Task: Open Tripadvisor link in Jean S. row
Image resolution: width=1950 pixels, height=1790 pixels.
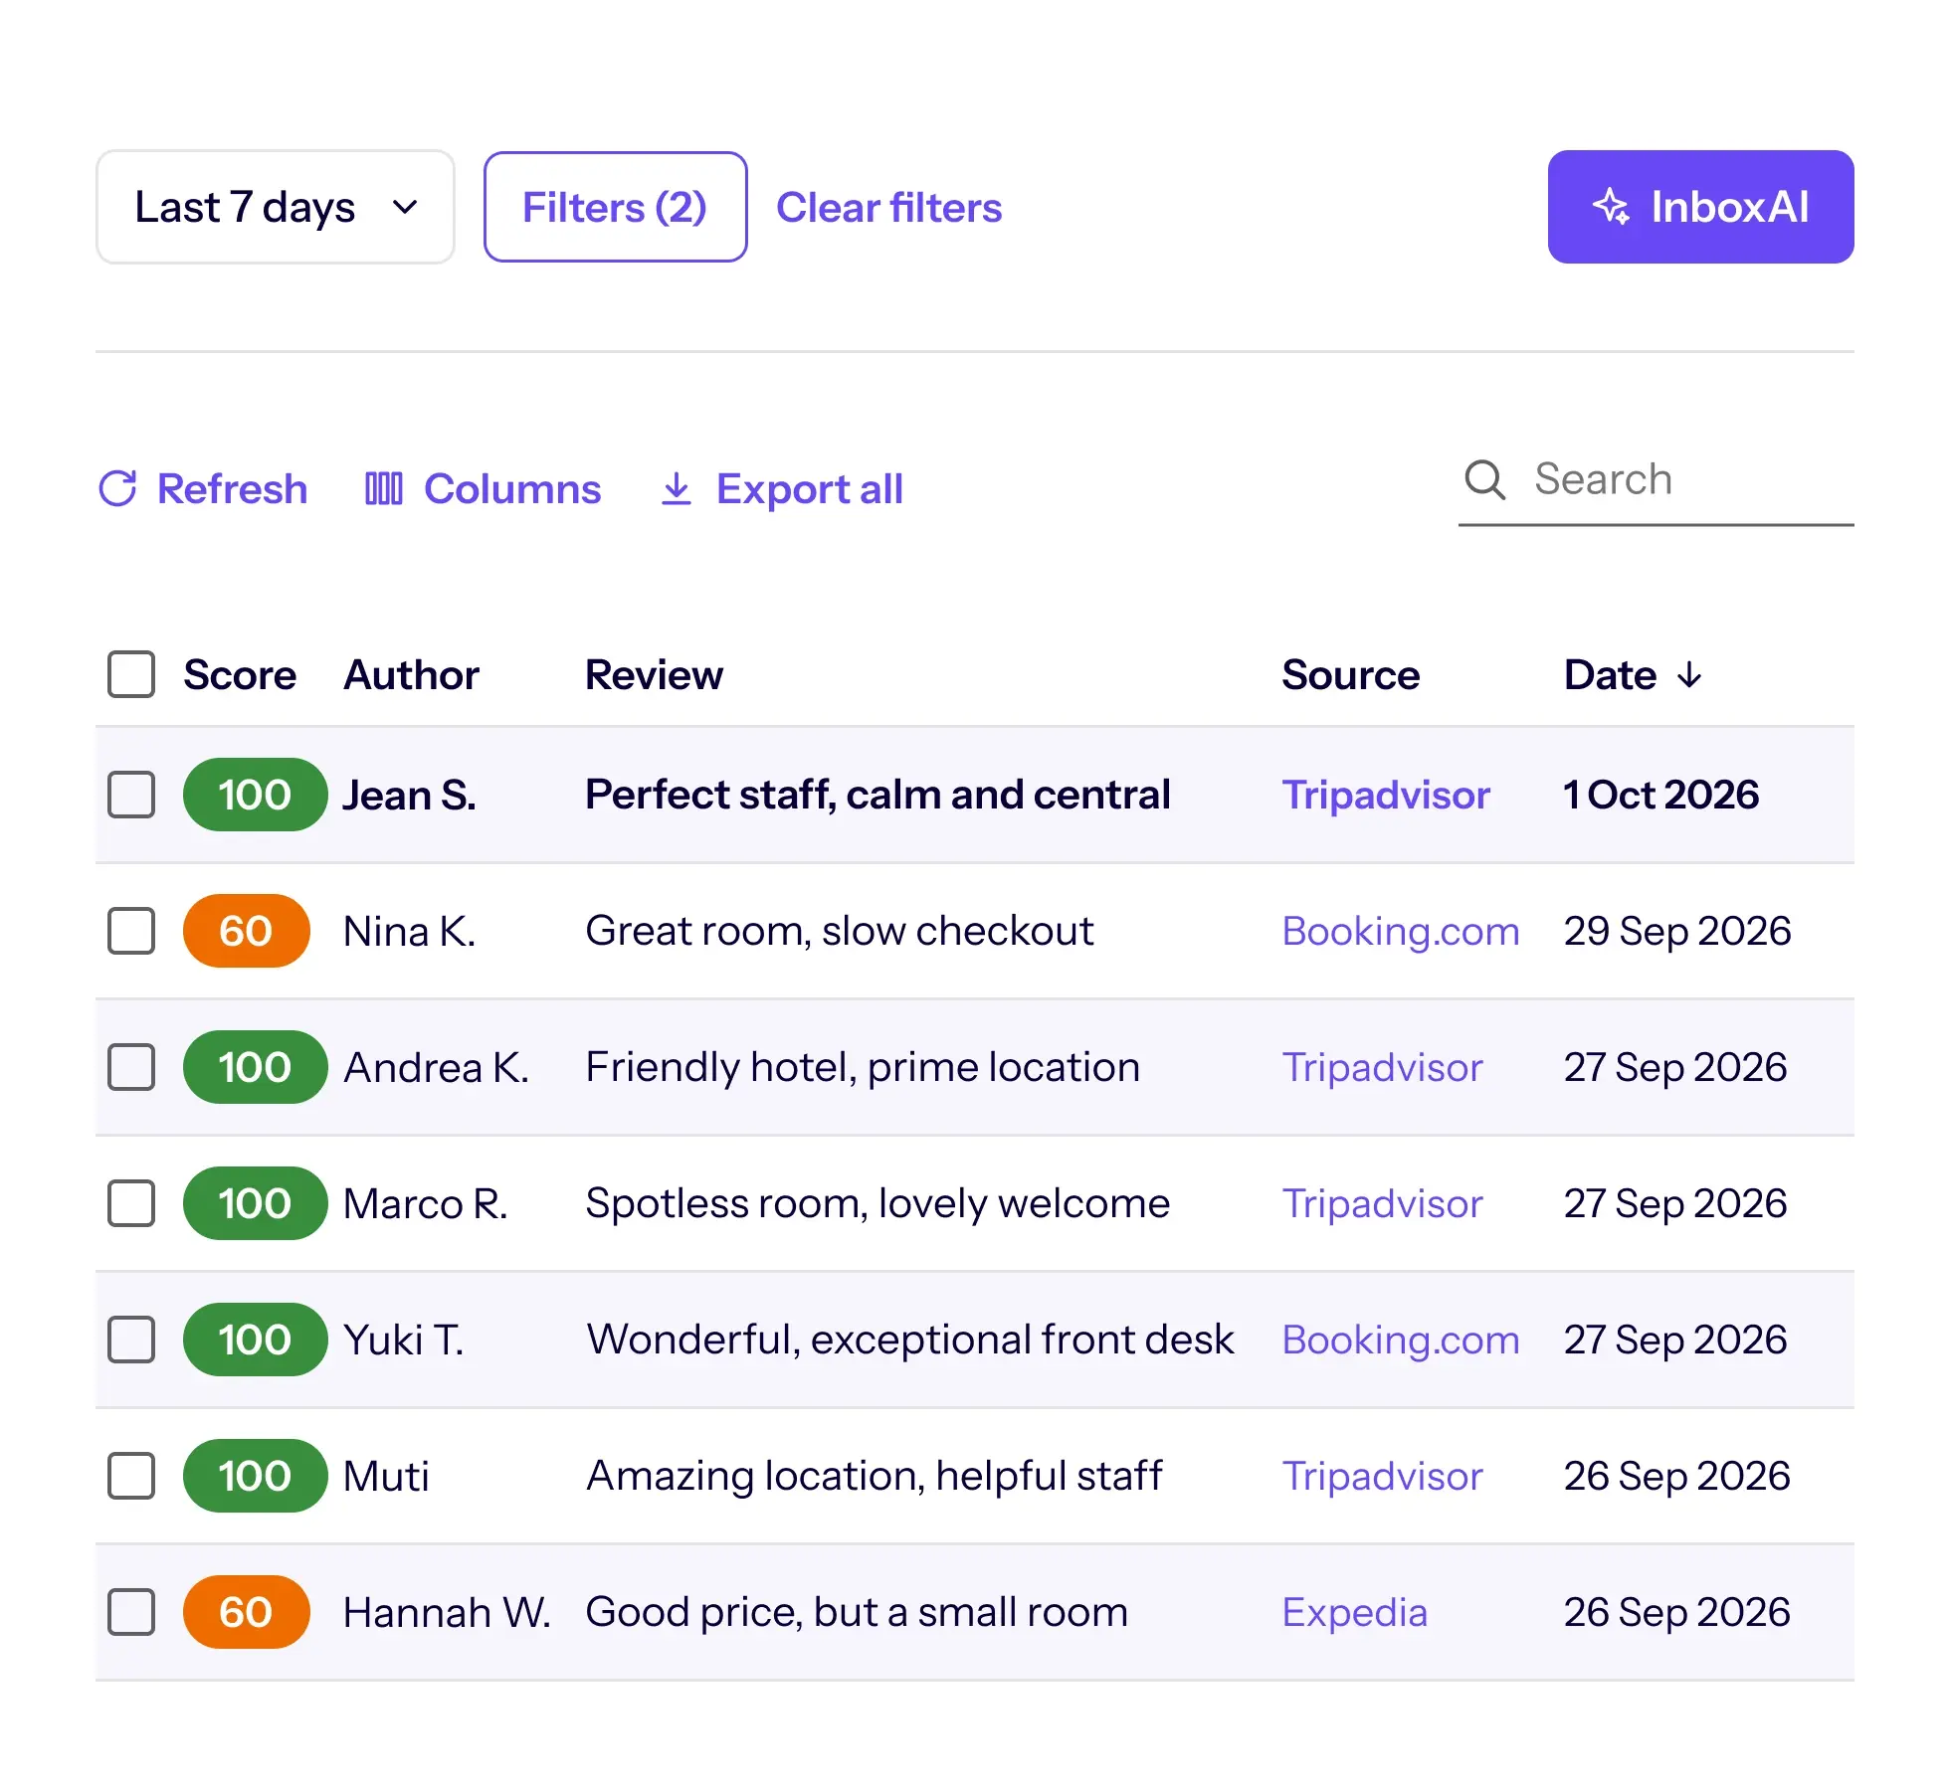Action: [1386, 795]
